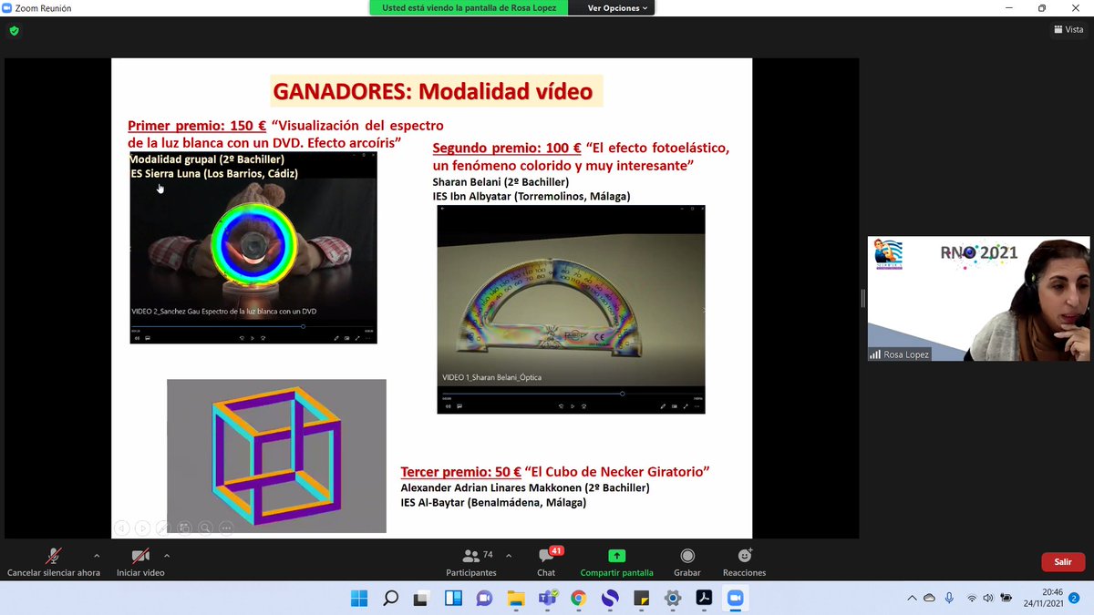This screenshot has height=615, width=1094.
Task: Click 'Alexander Adrian Linares Makkonen' text
Action: pos(489,487)
